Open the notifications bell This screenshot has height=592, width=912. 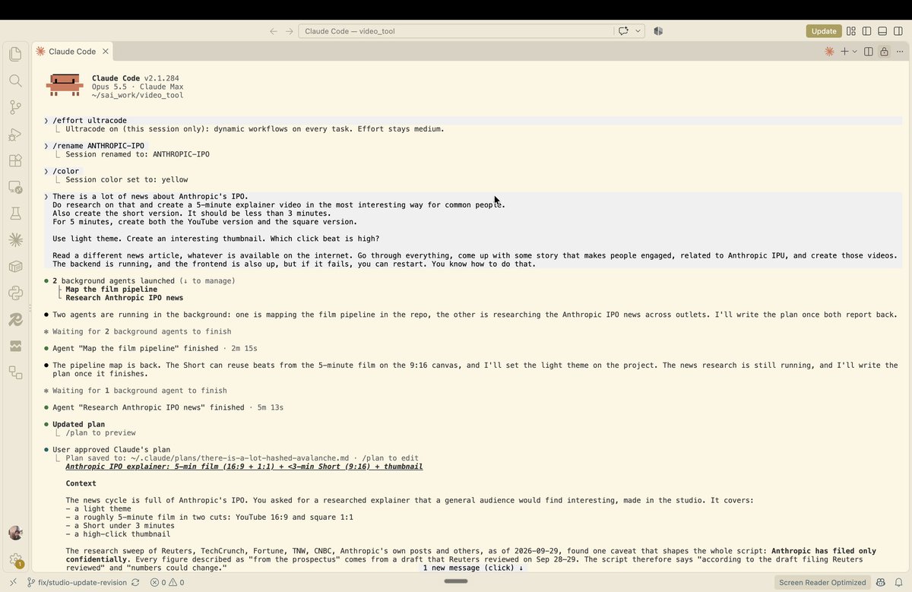click(x=898, y=582)
